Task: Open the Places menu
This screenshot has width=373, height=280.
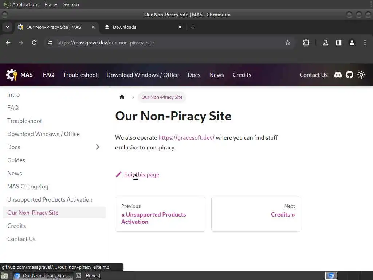Action: point(51,4)
